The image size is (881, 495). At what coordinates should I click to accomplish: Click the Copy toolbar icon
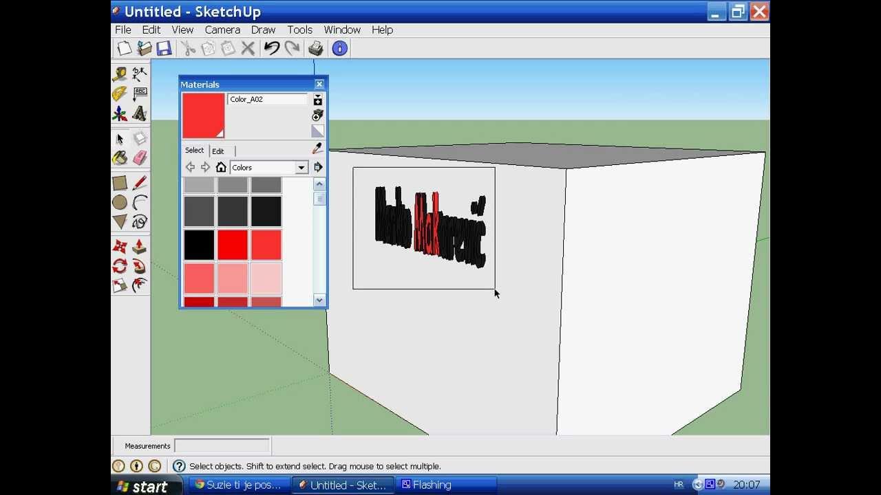point(208,48)
